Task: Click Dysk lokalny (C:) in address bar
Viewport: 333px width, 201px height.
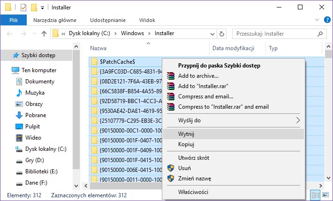Action: 90,33
